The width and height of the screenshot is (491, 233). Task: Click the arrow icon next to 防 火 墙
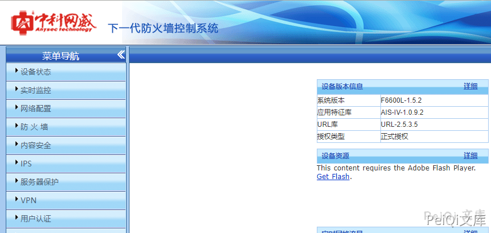[x=17, y=126]
